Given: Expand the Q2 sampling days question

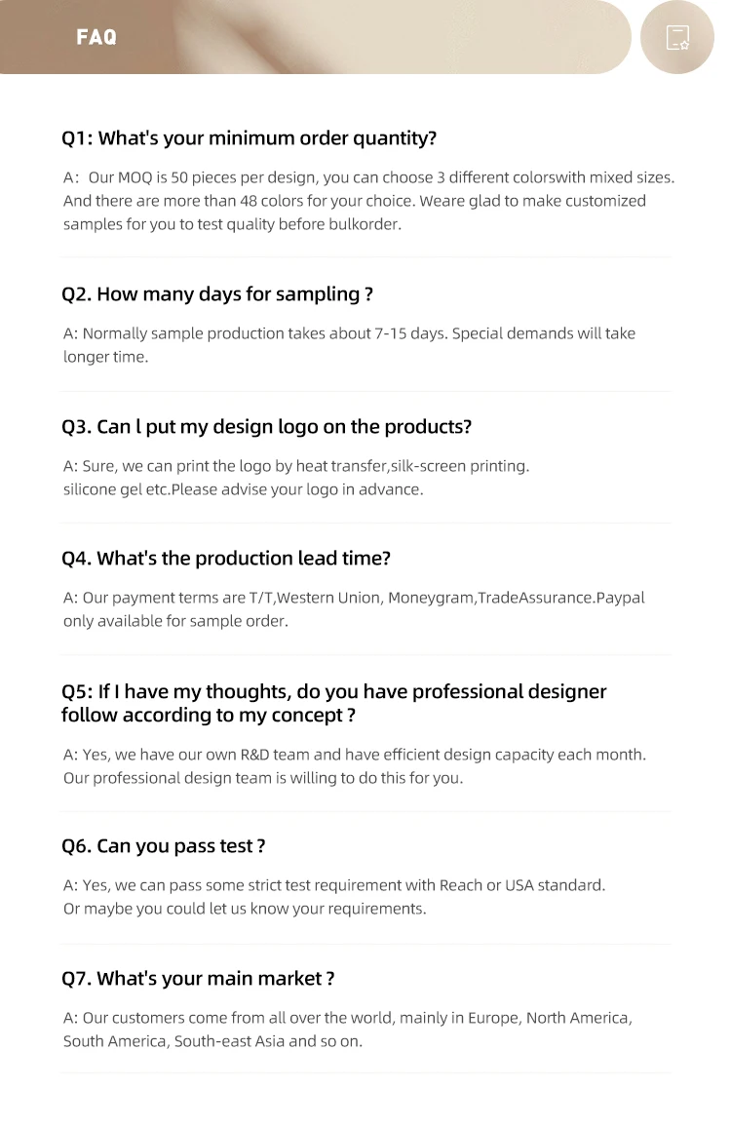Looking at the screenshot, I should (216, 294).
